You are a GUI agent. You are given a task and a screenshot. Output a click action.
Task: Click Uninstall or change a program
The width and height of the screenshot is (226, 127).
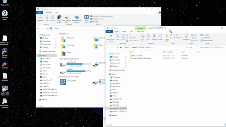[x=101, y=16]
